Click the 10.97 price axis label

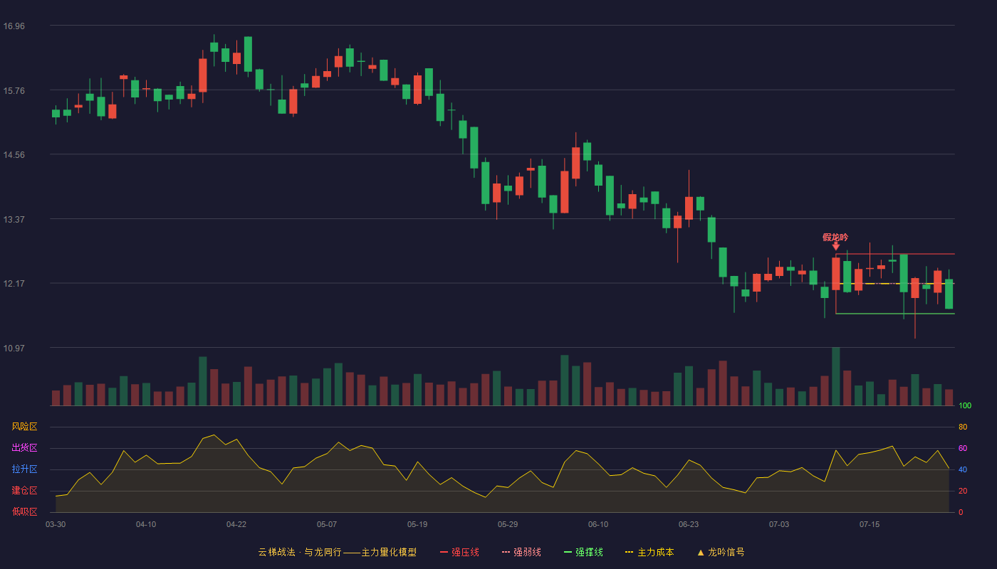14,349
